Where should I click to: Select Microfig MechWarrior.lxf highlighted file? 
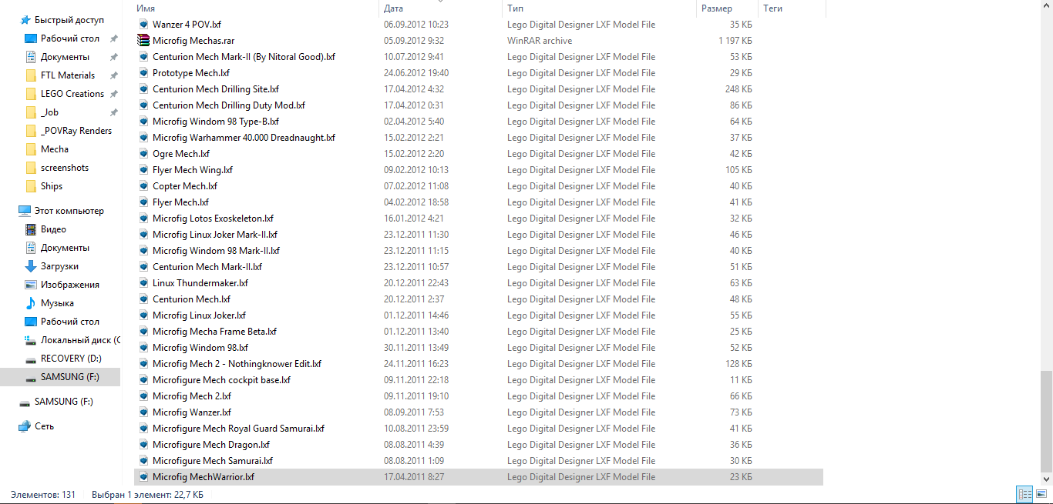coord(478,477)
